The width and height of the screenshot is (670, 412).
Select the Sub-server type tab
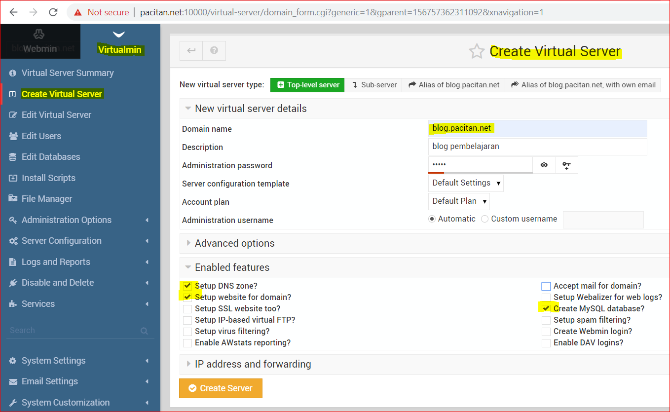click(374, 85)
